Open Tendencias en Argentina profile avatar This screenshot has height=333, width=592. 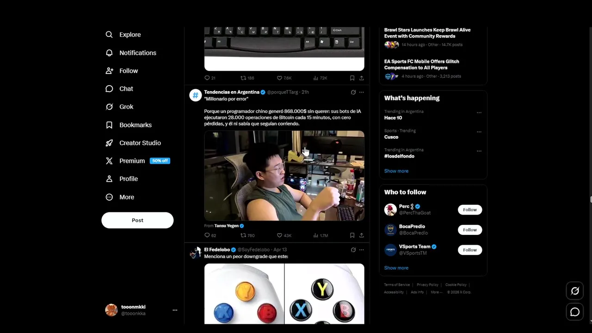[196, 95]
